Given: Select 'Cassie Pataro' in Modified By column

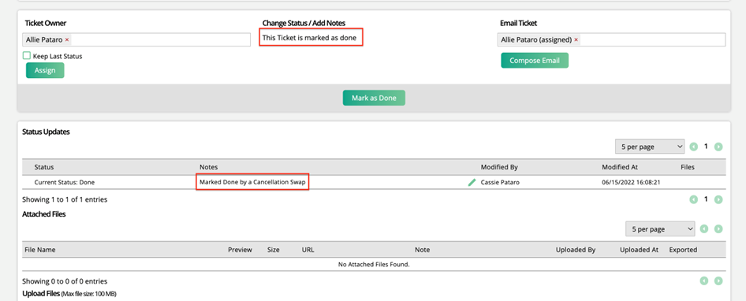Looking at the screenshot, I should (x=500, y=182).
